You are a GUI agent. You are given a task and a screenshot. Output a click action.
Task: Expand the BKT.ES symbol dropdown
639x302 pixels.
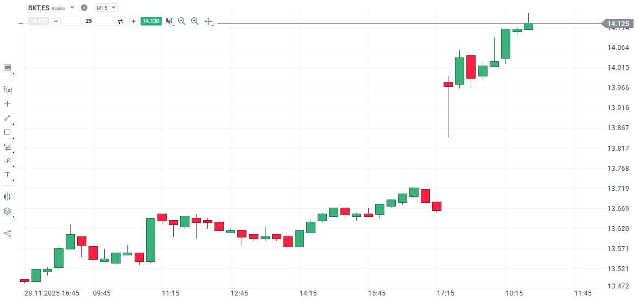point(72,8)
